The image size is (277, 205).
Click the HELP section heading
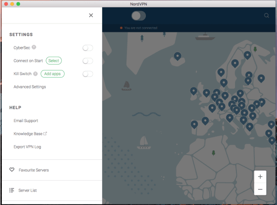pos(15,107)
